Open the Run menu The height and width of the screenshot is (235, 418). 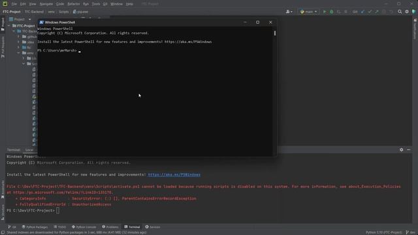point(86,4)
